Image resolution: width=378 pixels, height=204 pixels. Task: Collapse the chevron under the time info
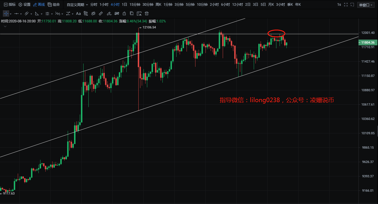coord(5,26)
